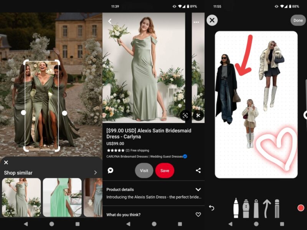This screenshot has height=230, width=307.
Task: Select the fine-tip marker drawing tool
Action: 236,207
